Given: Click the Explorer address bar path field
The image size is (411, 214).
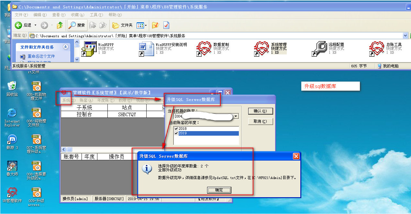Looking at the screenshot, I should [x=217, y=36].
